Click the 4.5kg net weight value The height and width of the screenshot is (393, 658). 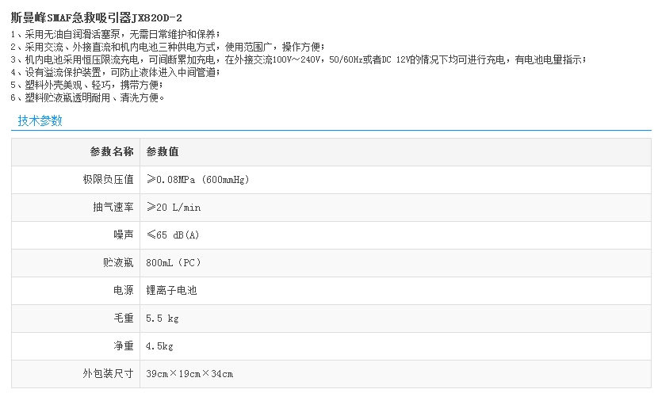click(160, 346)
